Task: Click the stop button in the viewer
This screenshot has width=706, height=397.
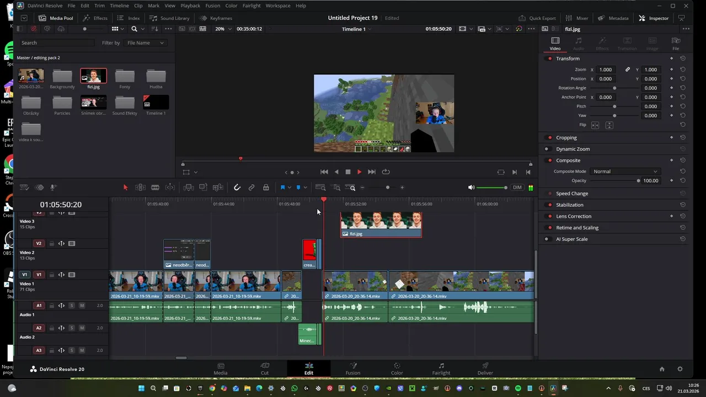Action: (x=348, y=172)
